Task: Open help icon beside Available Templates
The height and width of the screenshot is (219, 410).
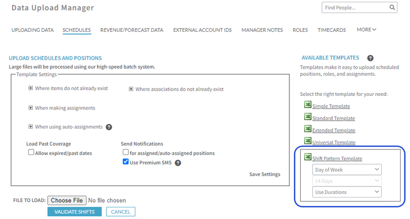Action: 370,58
